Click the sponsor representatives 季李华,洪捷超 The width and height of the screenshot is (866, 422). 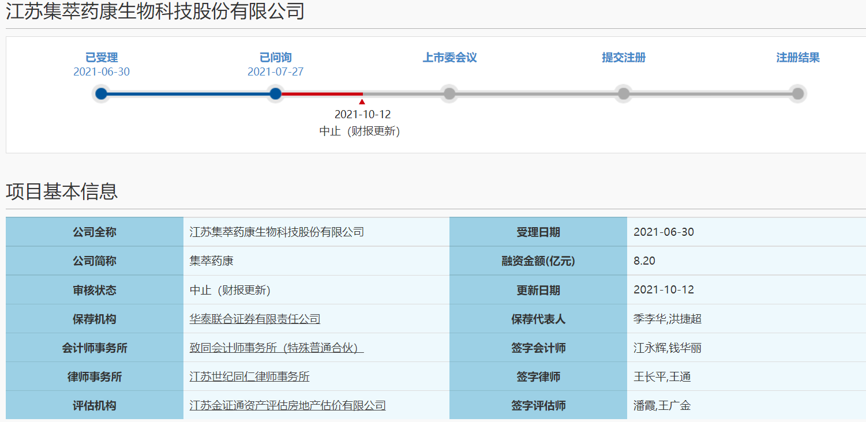click(668, 319)
